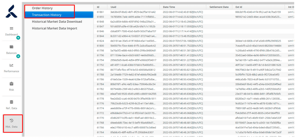Click the app logo icon
The image size is (296, 139).
(x=11, y=11)
